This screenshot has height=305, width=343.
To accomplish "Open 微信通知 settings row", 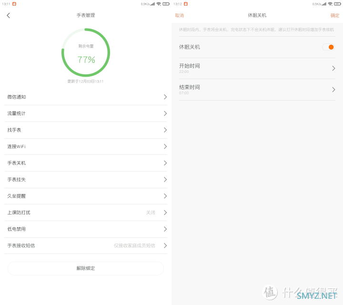I will [x=86, y=97].
